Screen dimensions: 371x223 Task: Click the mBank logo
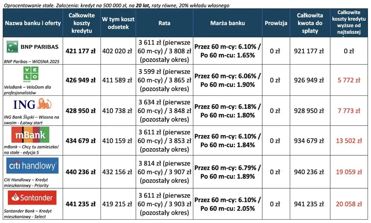coord(33,135)
